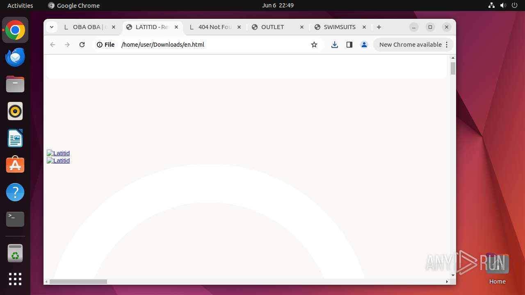Launch Terminal from the dock
Viewport: 525px width, 295px height.
15,219
